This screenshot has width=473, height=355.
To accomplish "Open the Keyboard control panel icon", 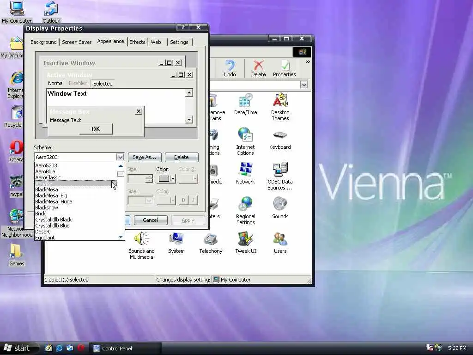I will (x=280, y=140).
